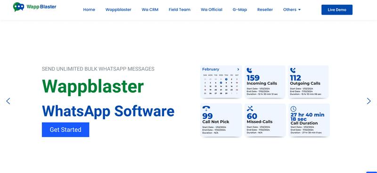Screen dimensions: 377x173
Task: Click the highlighted date 1 in the calendar
Action: (x=226, y=79)
